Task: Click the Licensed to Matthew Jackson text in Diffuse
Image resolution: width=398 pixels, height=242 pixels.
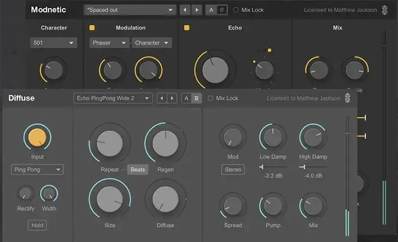Action: pos(303,98)
